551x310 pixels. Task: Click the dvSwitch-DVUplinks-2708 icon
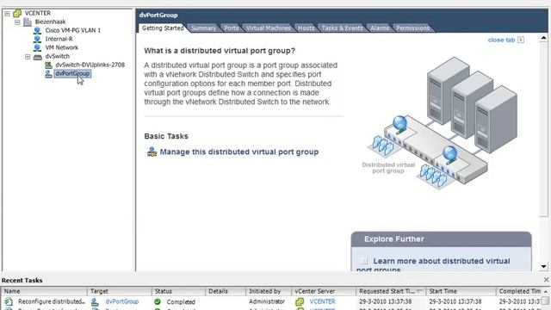[48, 65]
